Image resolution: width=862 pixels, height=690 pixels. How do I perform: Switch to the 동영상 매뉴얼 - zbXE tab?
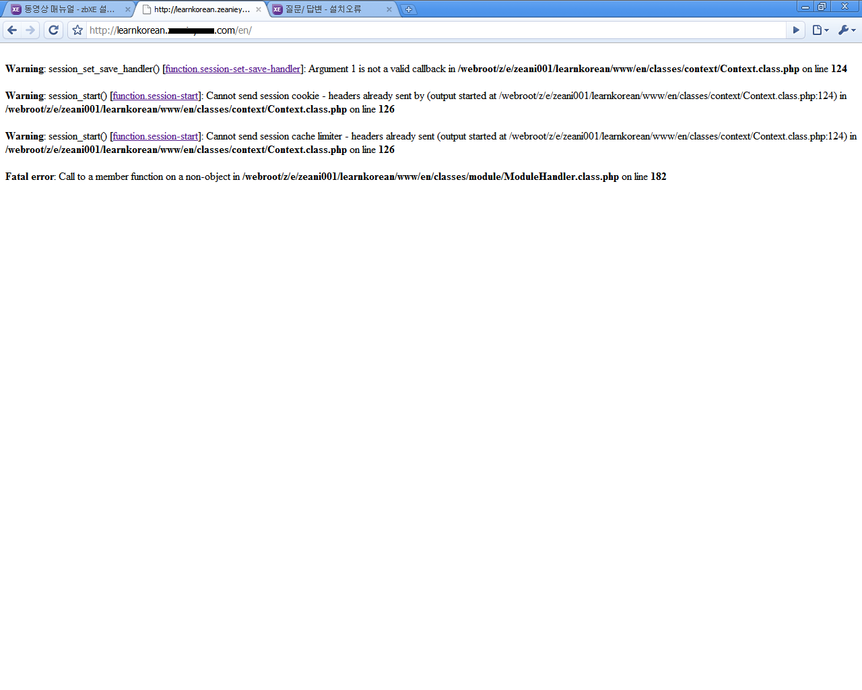[67, 9]
